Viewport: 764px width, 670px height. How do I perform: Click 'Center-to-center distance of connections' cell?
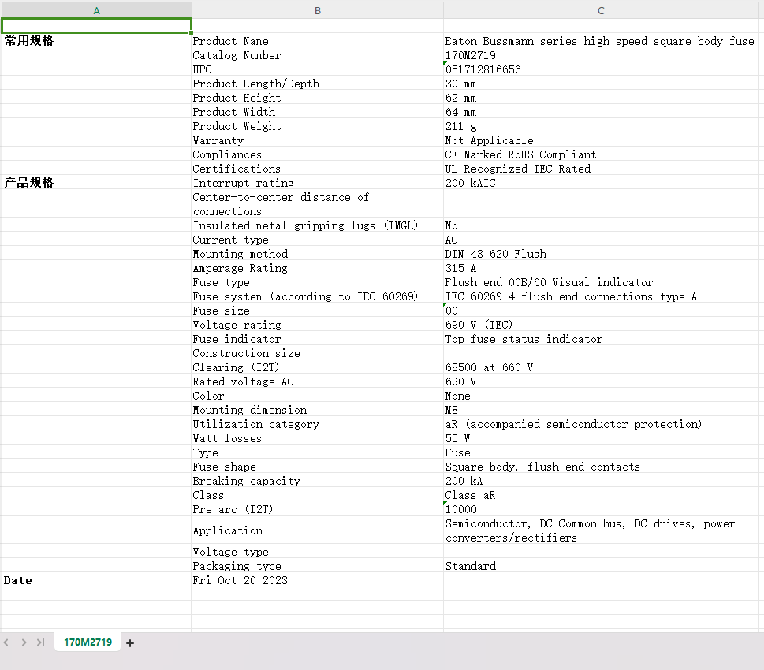click(317, 203)
